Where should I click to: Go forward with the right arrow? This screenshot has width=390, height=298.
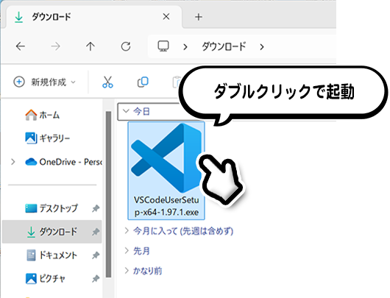pyautogui.click(x=55, y=46)
